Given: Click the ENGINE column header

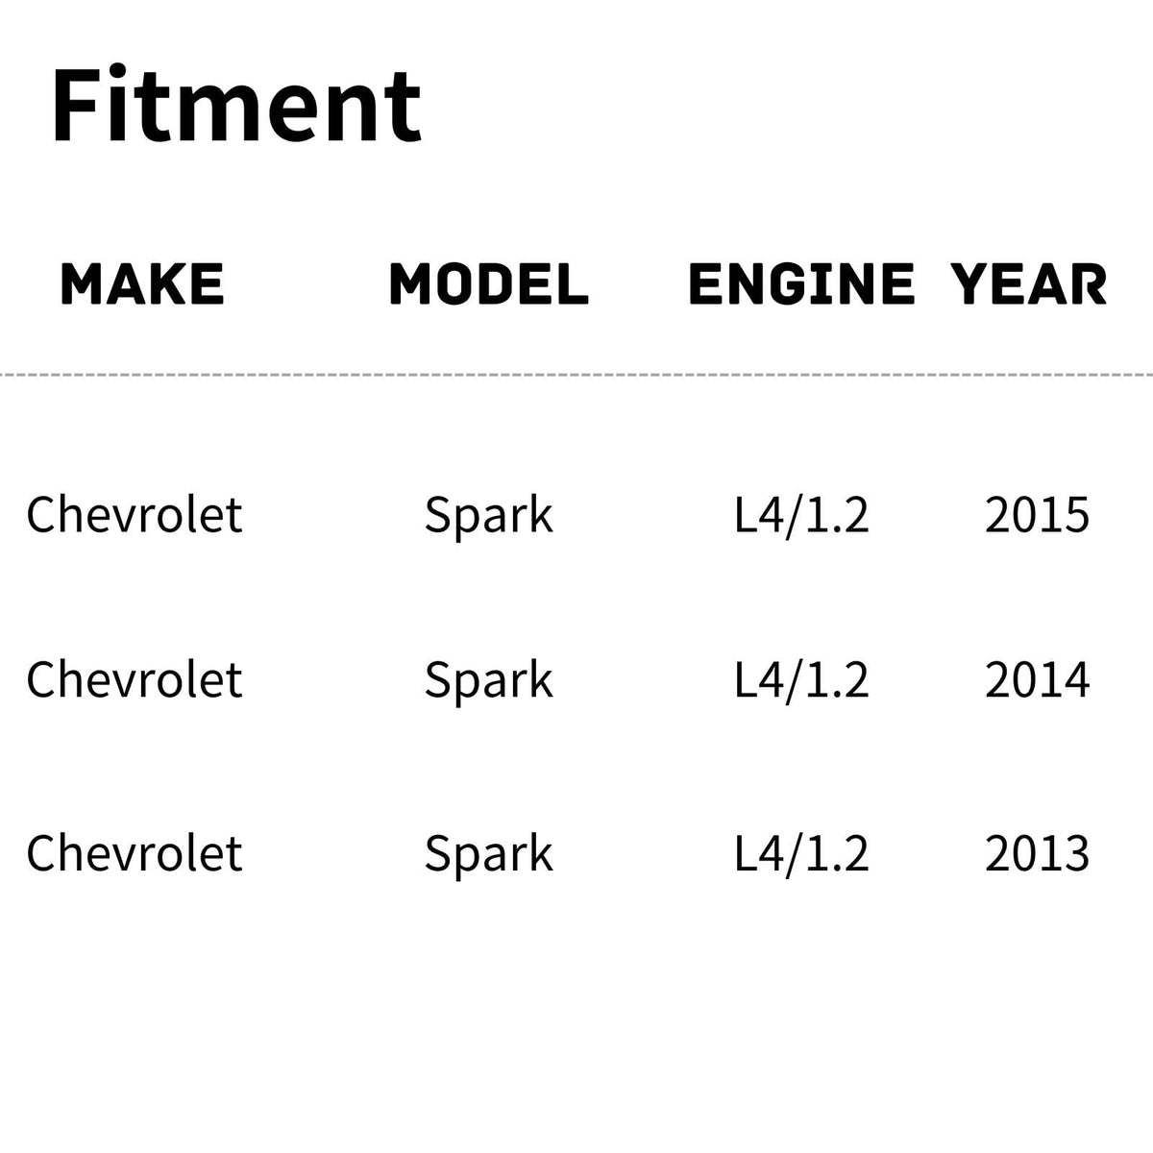Looking at the screenshot, I should click(801, 284).
